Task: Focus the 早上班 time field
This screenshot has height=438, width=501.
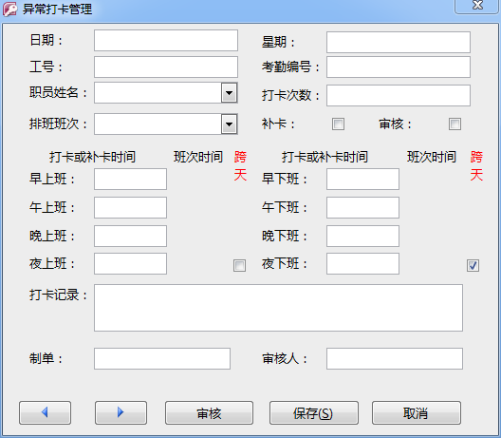Action: click(x=130, y=180)
